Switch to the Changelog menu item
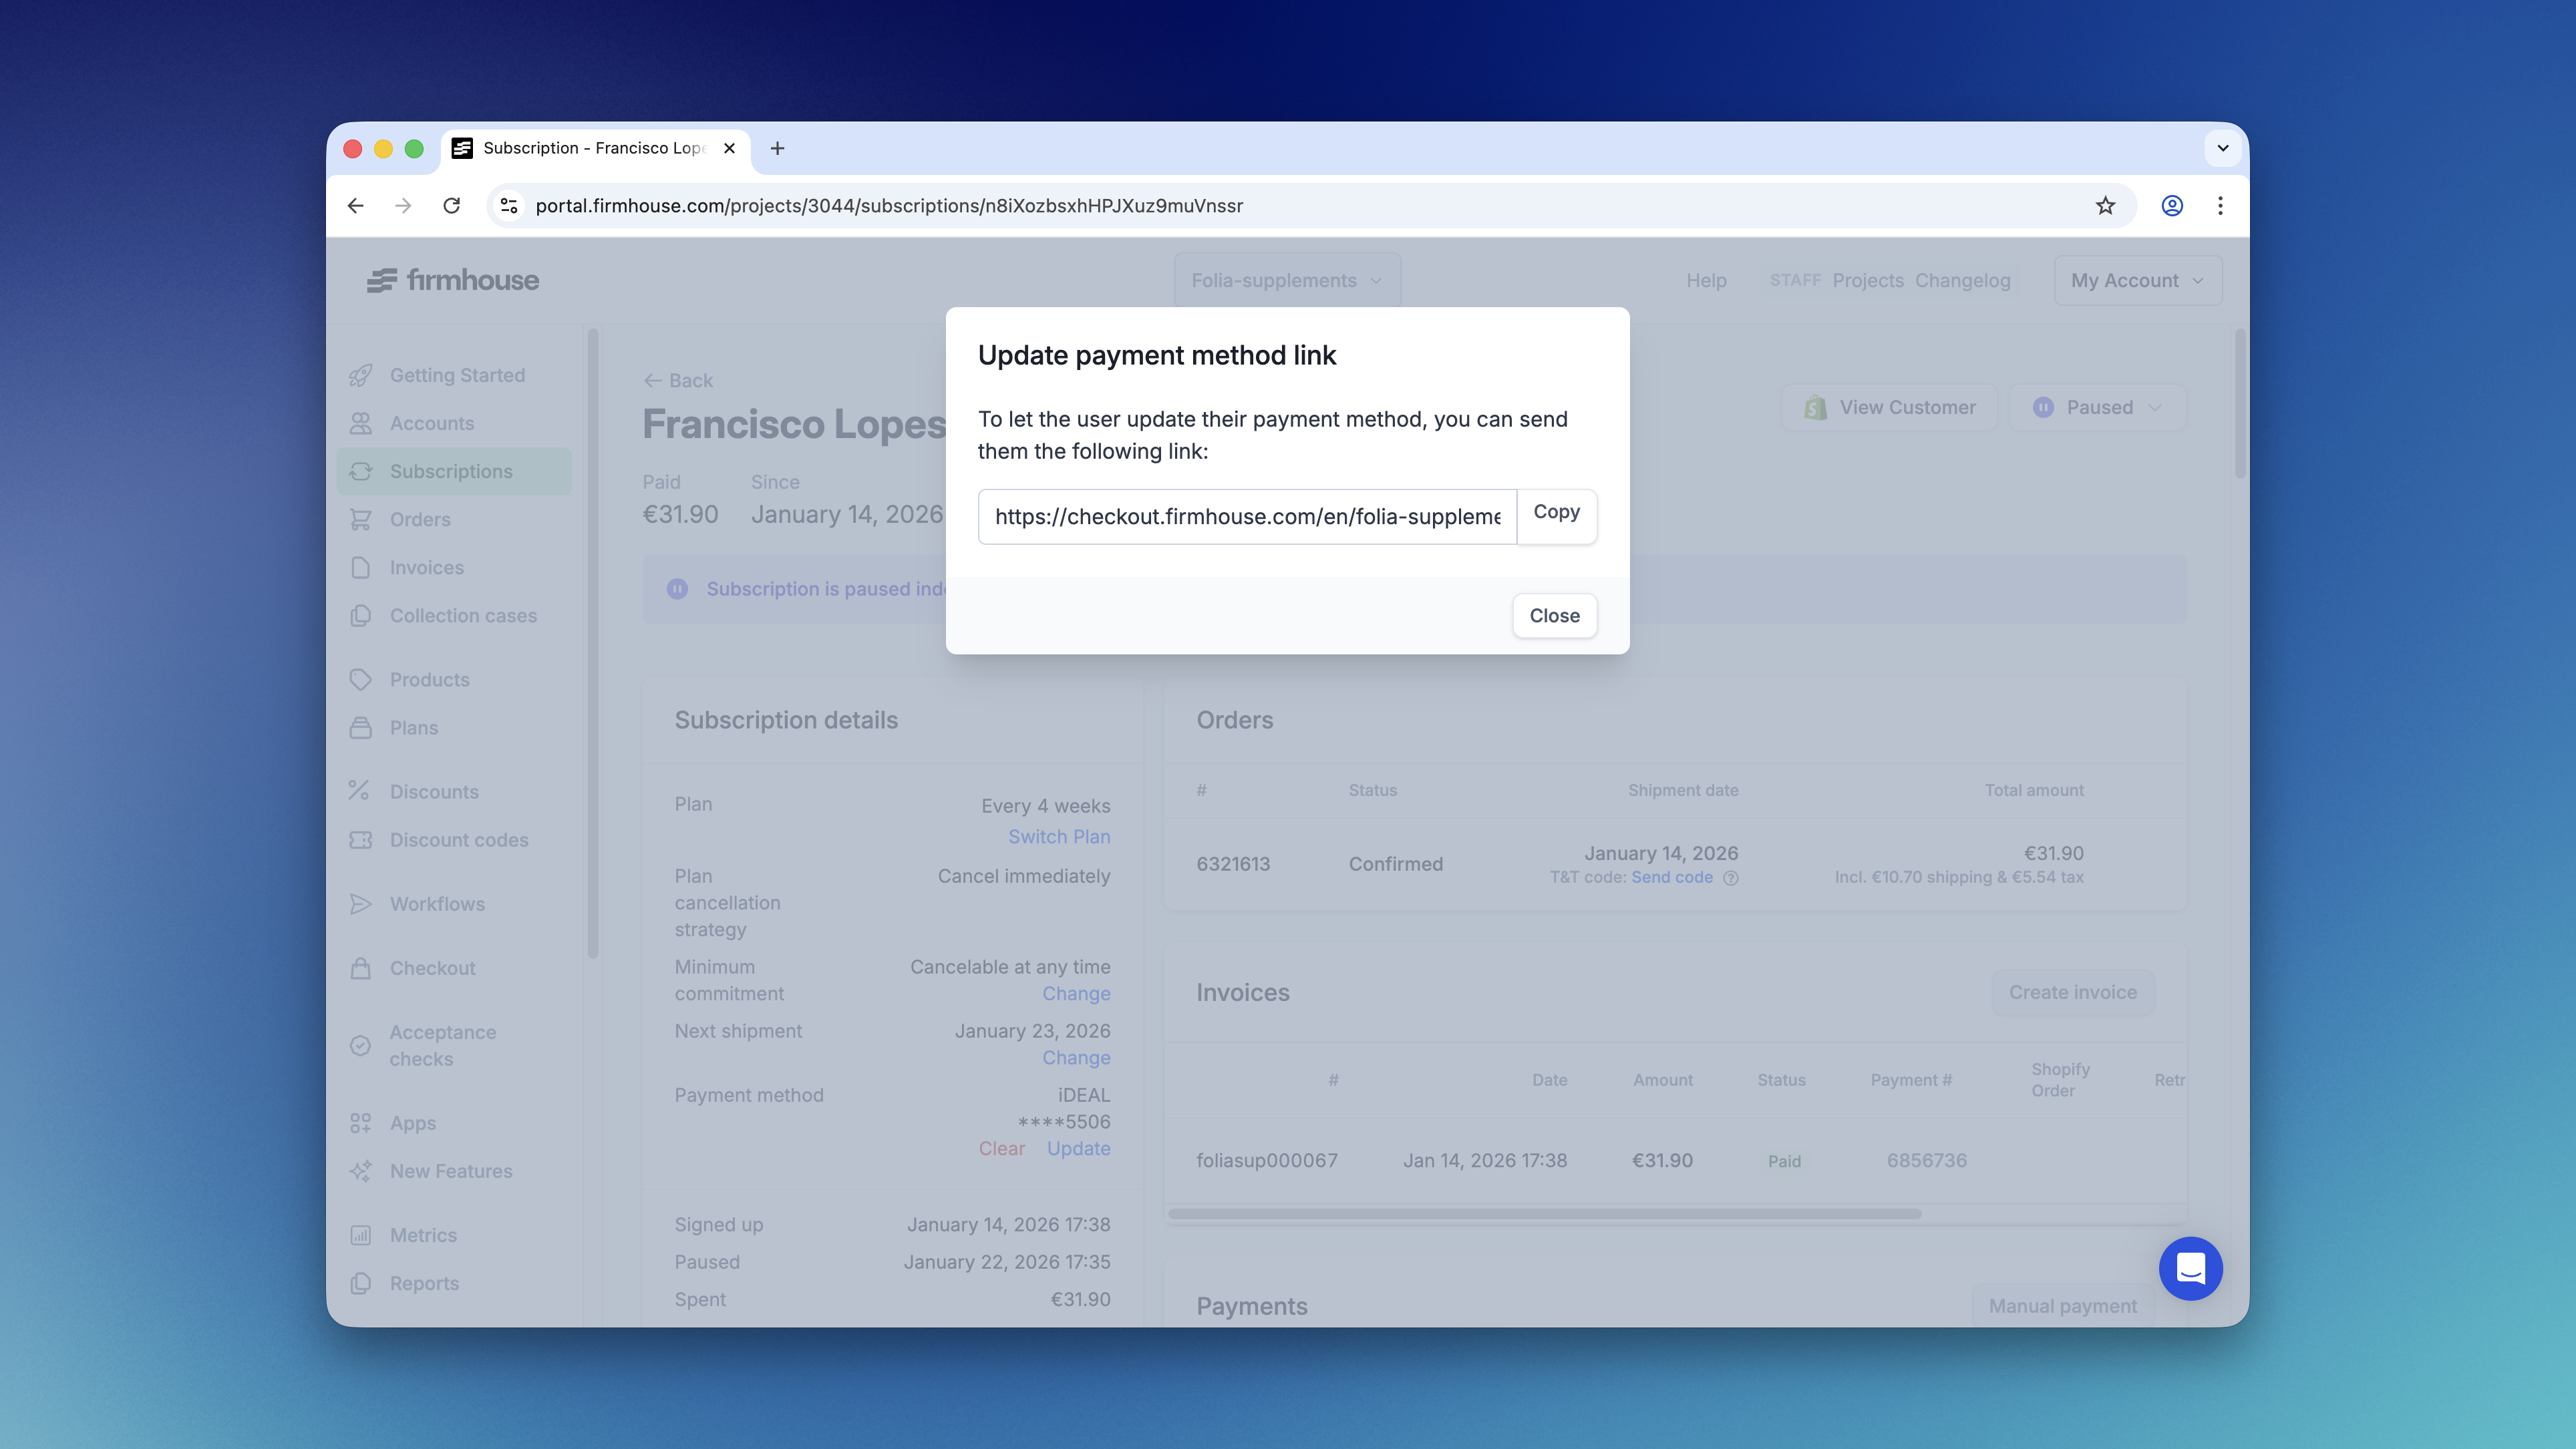 click(1963, 281)
